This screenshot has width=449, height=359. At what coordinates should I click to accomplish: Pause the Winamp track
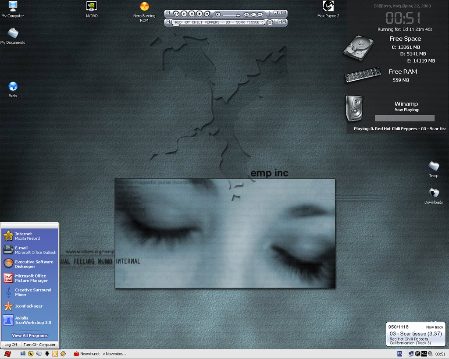pyautogui.click(x=192, y=14)
